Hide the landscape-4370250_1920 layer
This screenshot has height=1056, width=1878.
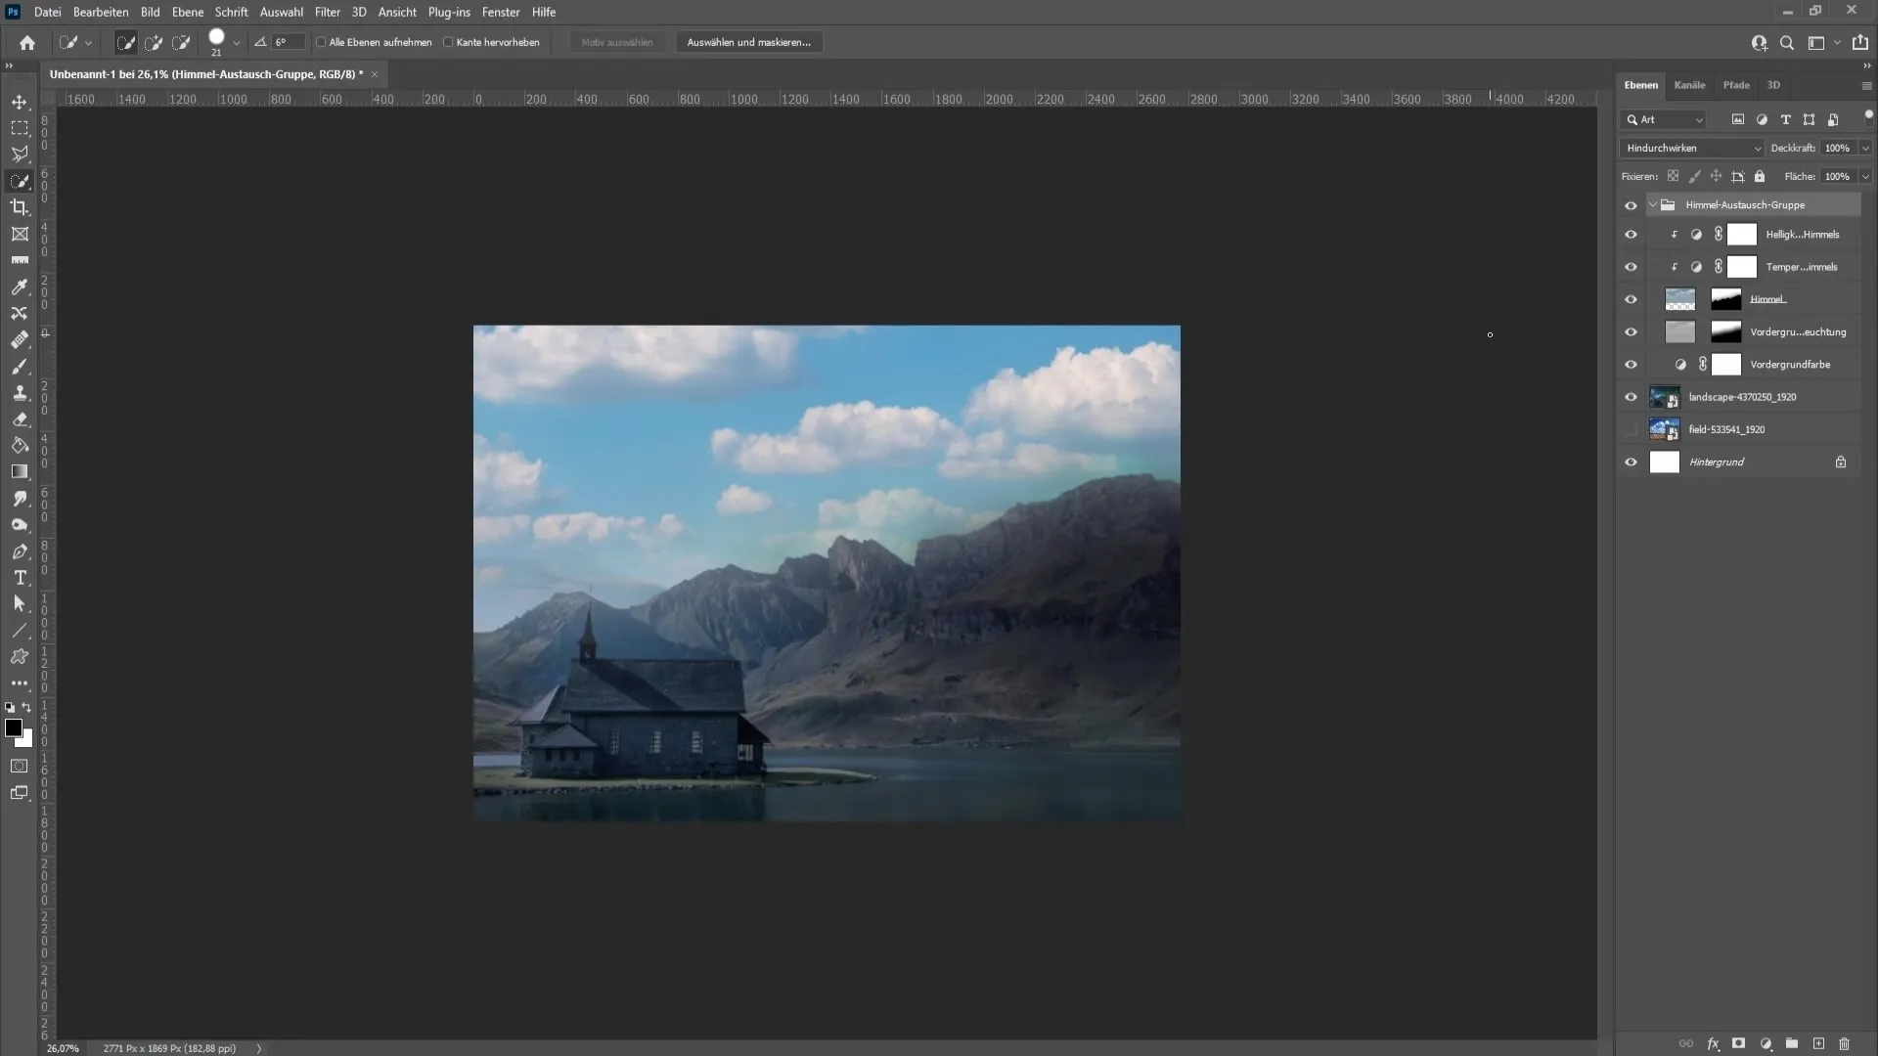coord(1631,397)
